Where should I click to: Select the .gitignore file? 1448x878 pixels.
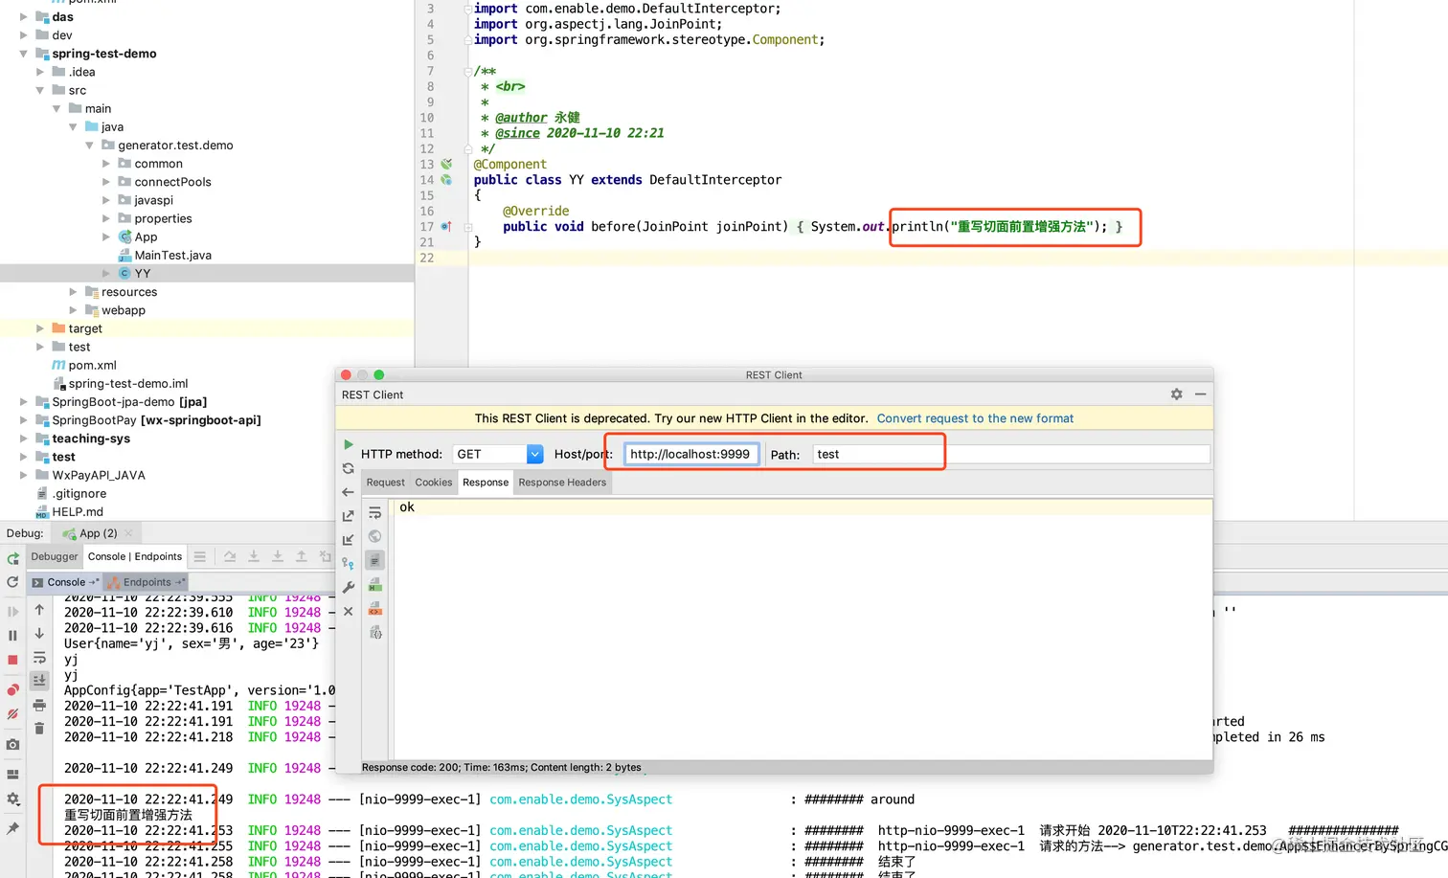[x=79, y=494]
